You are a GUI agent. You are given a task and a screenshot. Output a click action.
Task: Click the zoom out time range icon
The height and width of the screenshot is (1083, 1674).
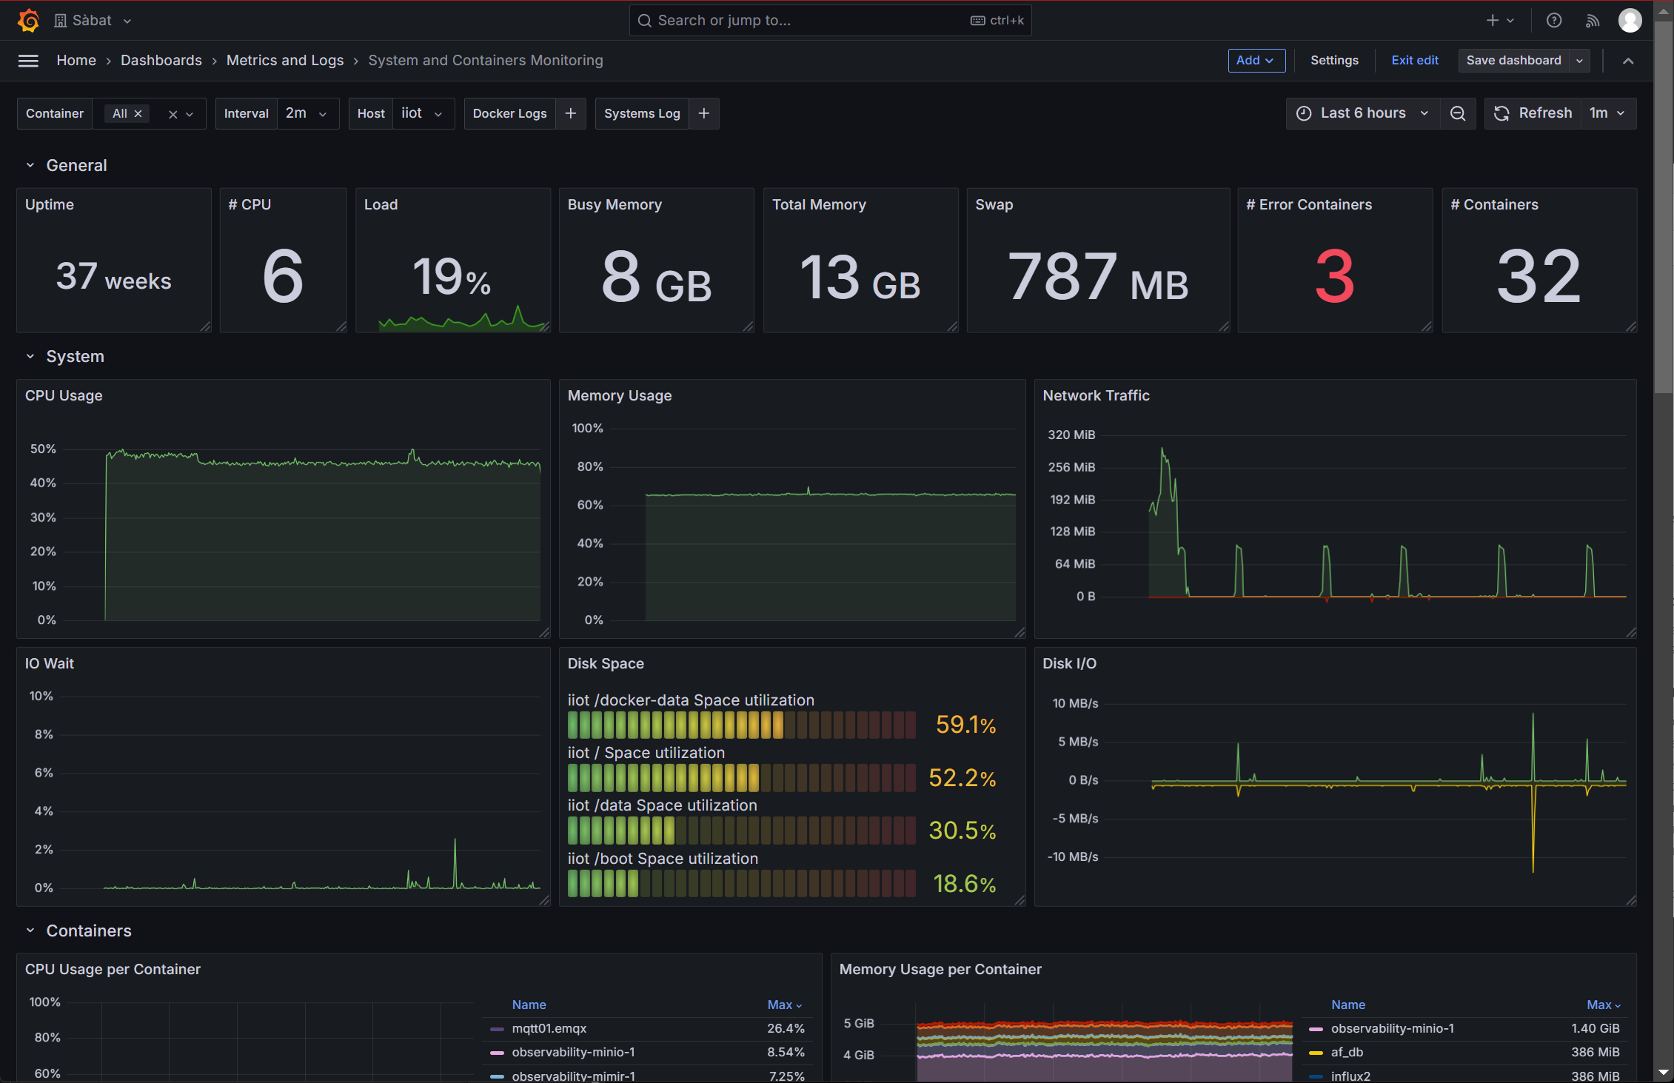click(x=1458, y=113)
